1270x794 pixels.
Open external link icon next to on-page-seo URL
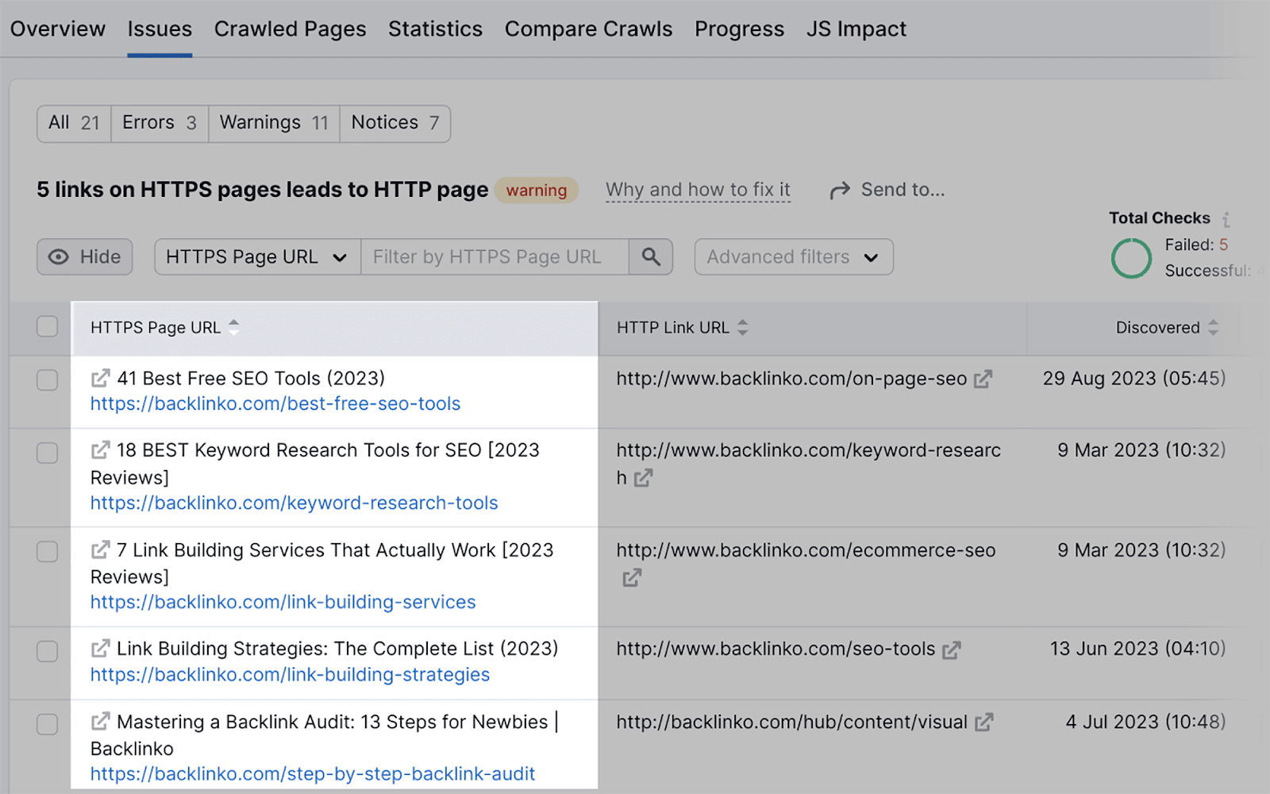coord(984,379)
